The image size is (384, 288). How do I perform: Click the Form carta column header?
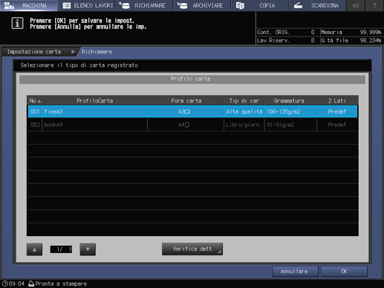pyautogui.click(x=186, y=101)
